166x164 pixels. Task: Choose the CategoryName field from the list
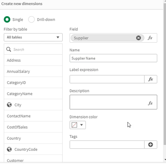point(33,94)
